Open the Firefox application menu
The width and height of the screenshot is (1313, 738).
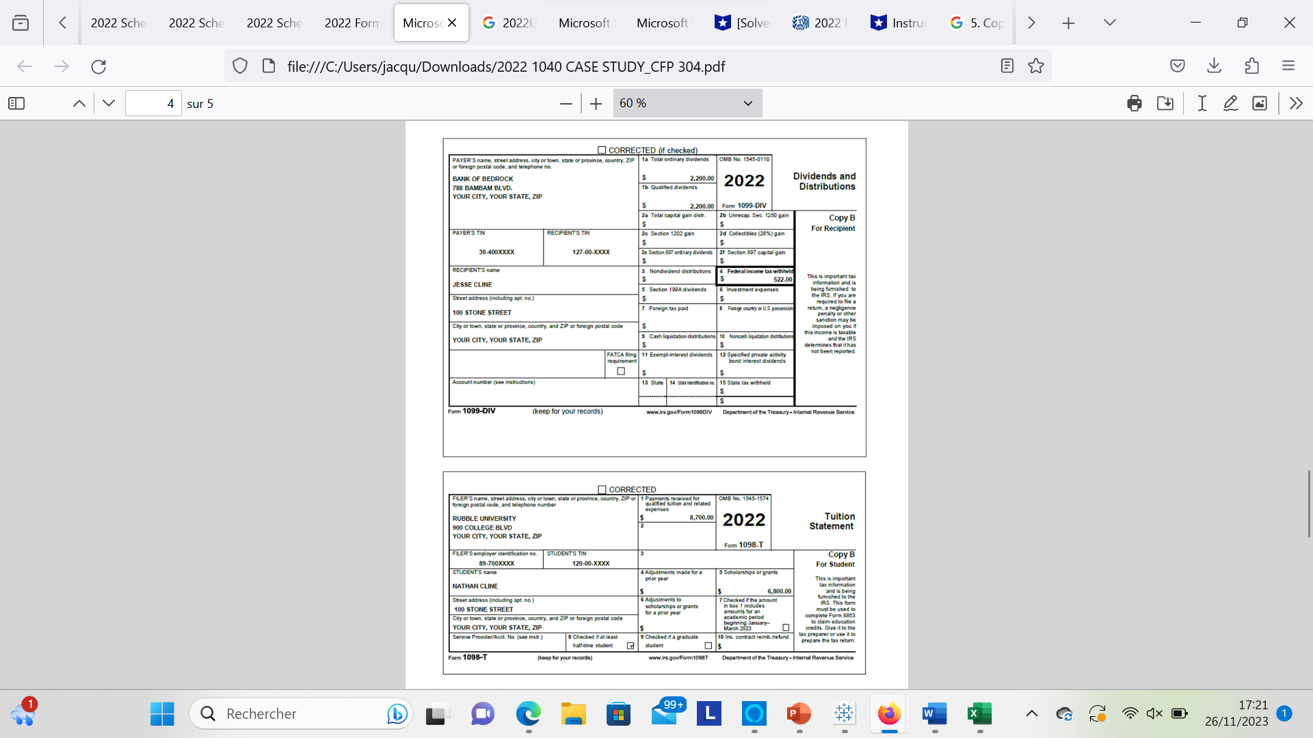(x=1290, y=66)
